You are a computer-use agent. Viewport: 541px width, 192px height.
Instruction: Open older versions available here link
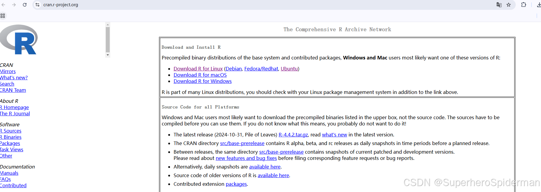tap(273, 175)
